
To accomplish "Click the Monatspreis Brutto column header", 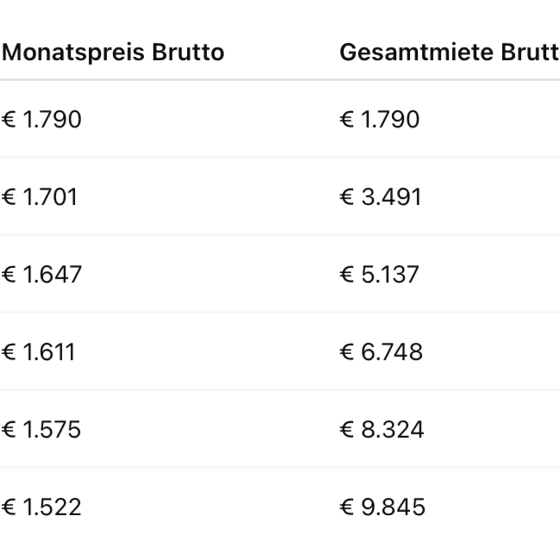I will (x=113, y=52).
